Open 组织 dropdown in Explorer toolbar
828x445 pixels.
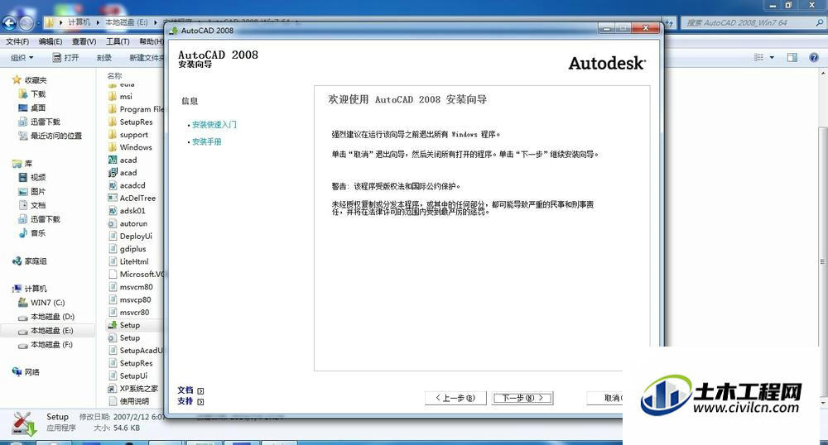pos(22,57)
